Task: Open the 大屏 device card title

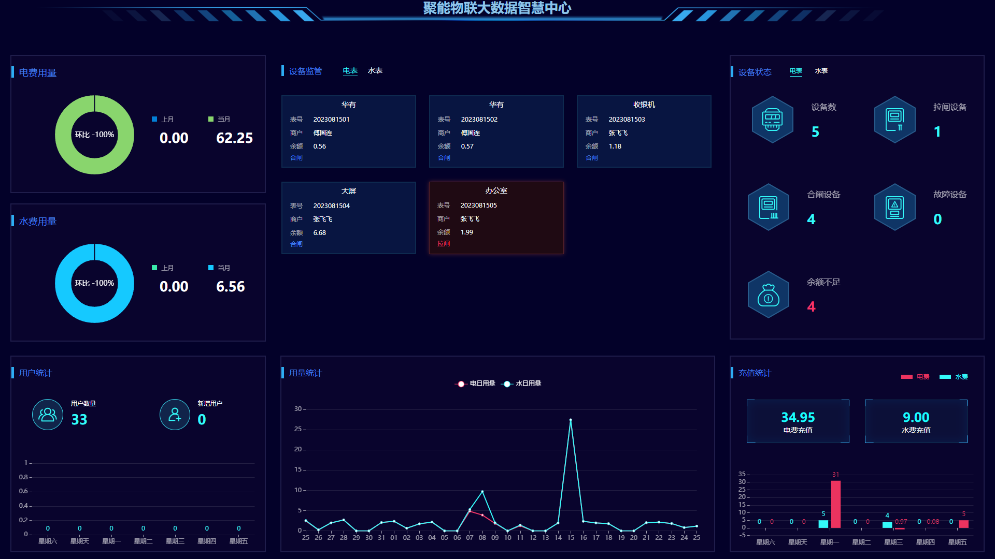Action: (349, 192)
